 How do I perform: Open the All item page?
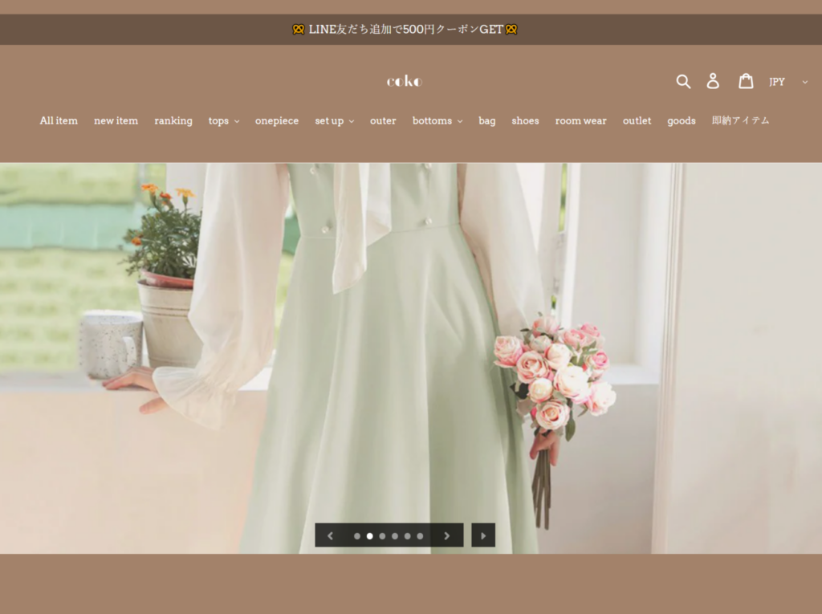click(59, 120)
